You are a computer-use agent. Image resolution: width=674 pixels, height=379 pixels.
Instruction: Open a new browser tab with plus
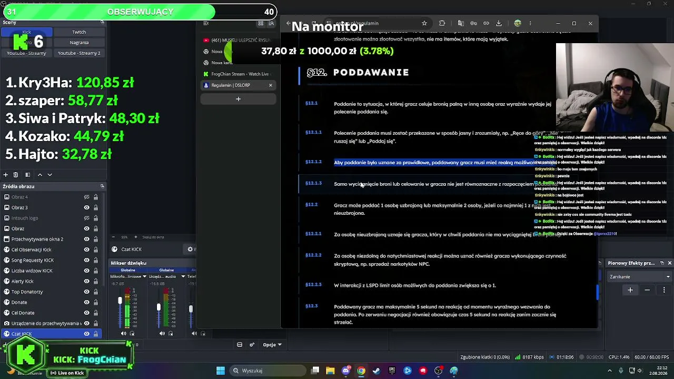238,99
